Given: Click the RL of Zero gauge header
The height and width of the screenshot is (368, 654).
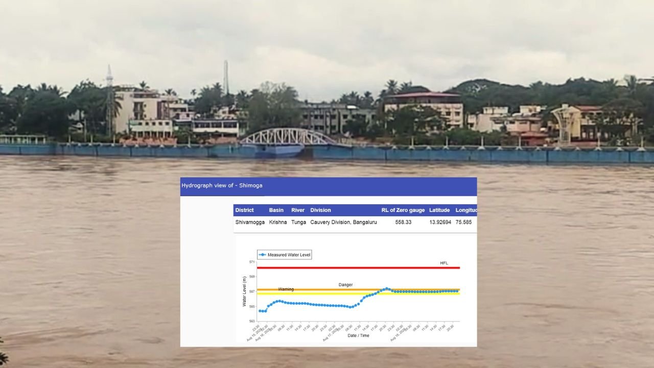Looking at the screenshot, I should click(x=403, y=210).
